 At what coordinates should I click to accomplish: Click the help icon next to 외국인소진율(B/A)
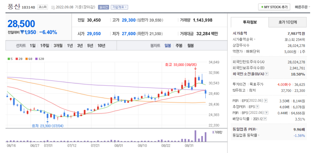click(266, 74)
